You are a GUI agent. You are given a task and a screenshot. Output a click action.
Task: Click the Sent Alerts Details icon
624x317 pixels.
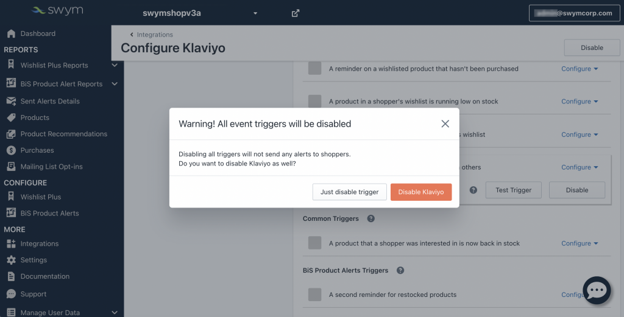tap(11, 101)
